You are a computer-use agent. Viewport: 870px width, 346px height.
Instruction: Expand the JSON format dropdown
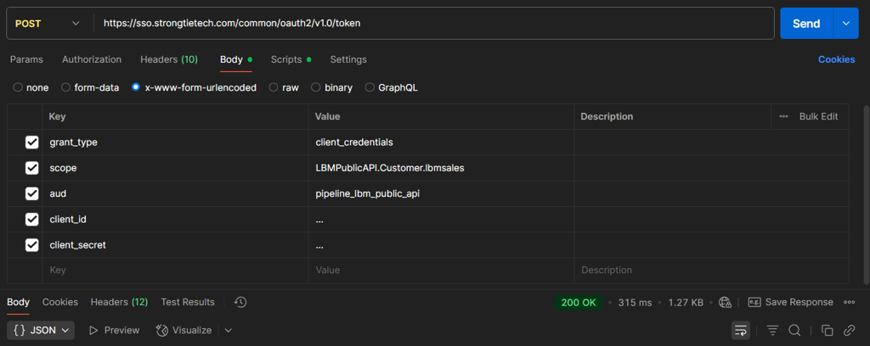point(42,330)
